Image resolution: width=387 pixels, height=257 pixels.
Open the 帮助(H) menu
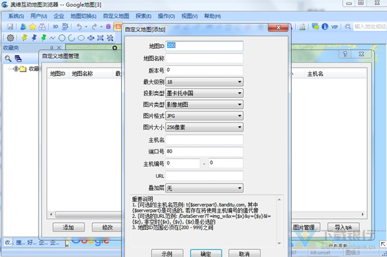[x=212, y=16]
